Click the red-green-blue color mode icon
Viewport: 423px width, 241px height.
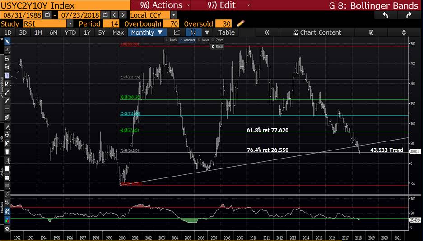coord(7,220)
